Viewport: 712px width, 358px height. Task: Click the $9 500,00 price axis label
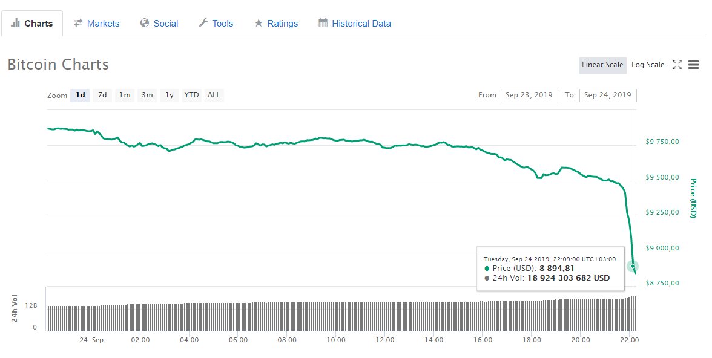(x=662, y=177)
